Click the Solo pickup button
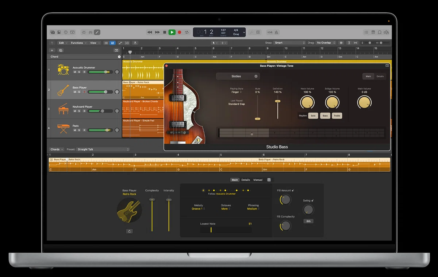The height and width of the screenshot is (277, 438). [x=313, y=116]
